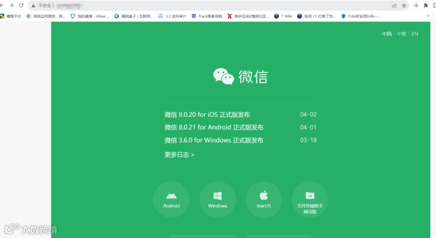Image resolution: width=436 pixels, height=238 pixels.
Task: Reload the current page
Action: point(21,5)
